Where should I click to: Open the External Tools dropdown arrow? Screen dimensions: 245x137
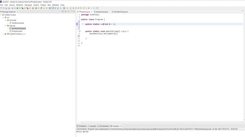coord(30,8)
